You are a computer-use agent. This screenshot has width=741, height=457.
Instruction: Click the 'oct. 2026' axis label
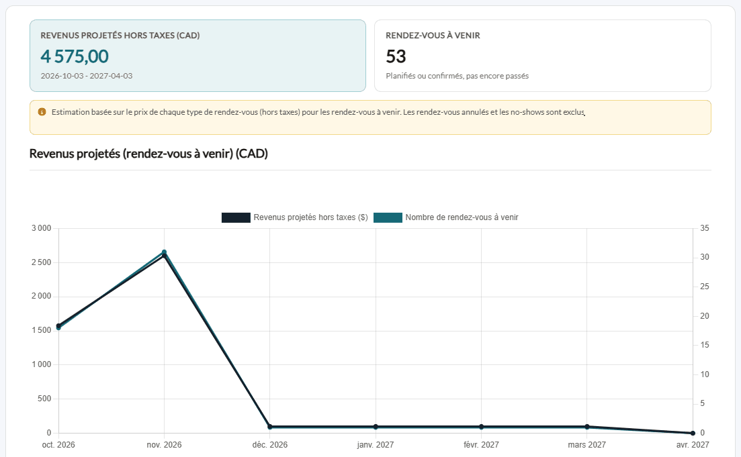click(x=58, y=445)
